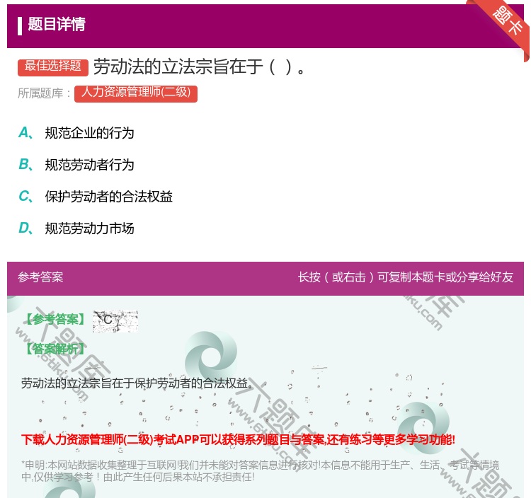Click the 所属题库 label
Image resolution: width=531 pixels, height=498 pixels.
pos(44,93)
